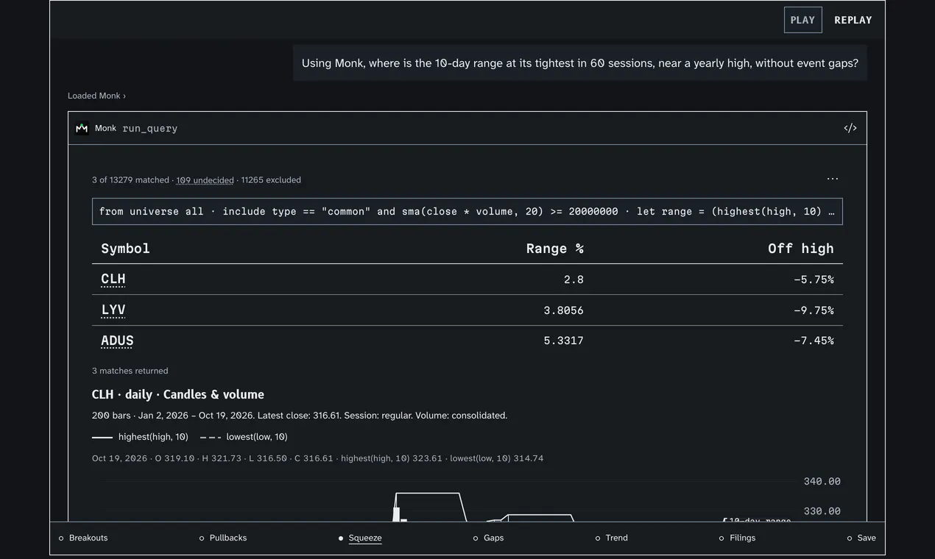
Task: Click the run_query tool name
Action: point(150,128)
